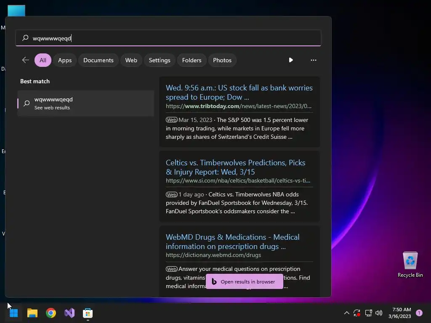Switch to the Folders filter tab

point(192,60)
